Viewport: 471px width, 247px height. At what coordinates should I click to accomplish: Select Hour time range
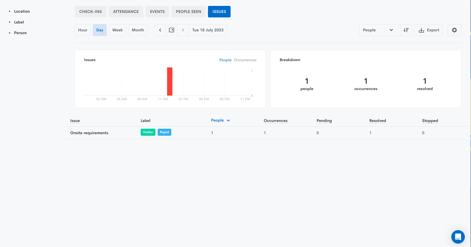coord(83,30)
